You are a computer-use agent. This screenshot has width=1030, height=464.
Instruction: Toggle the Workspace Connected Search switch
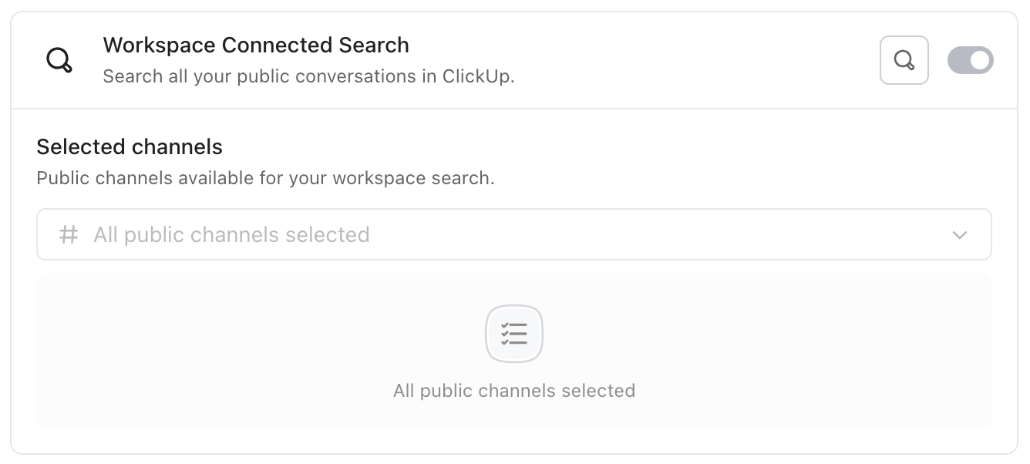tap(970, 60)
